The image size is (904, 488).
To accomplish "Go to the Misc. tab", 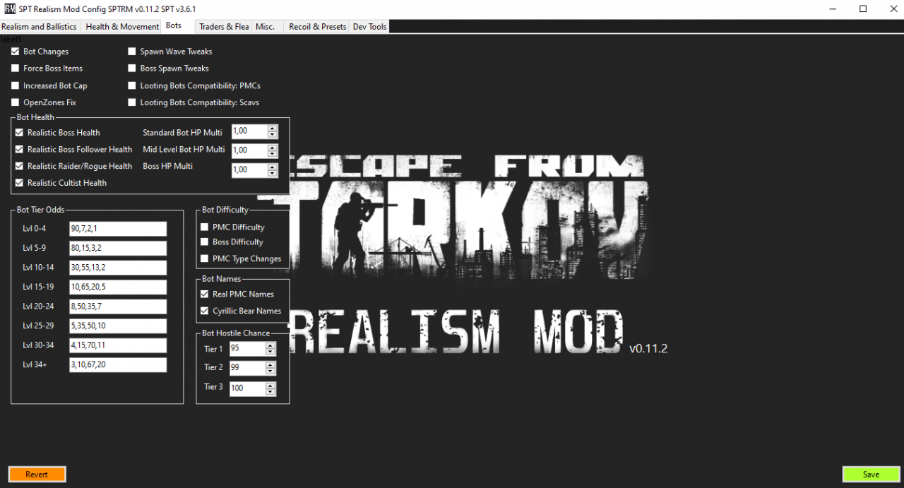I will [x=266, y=26].
